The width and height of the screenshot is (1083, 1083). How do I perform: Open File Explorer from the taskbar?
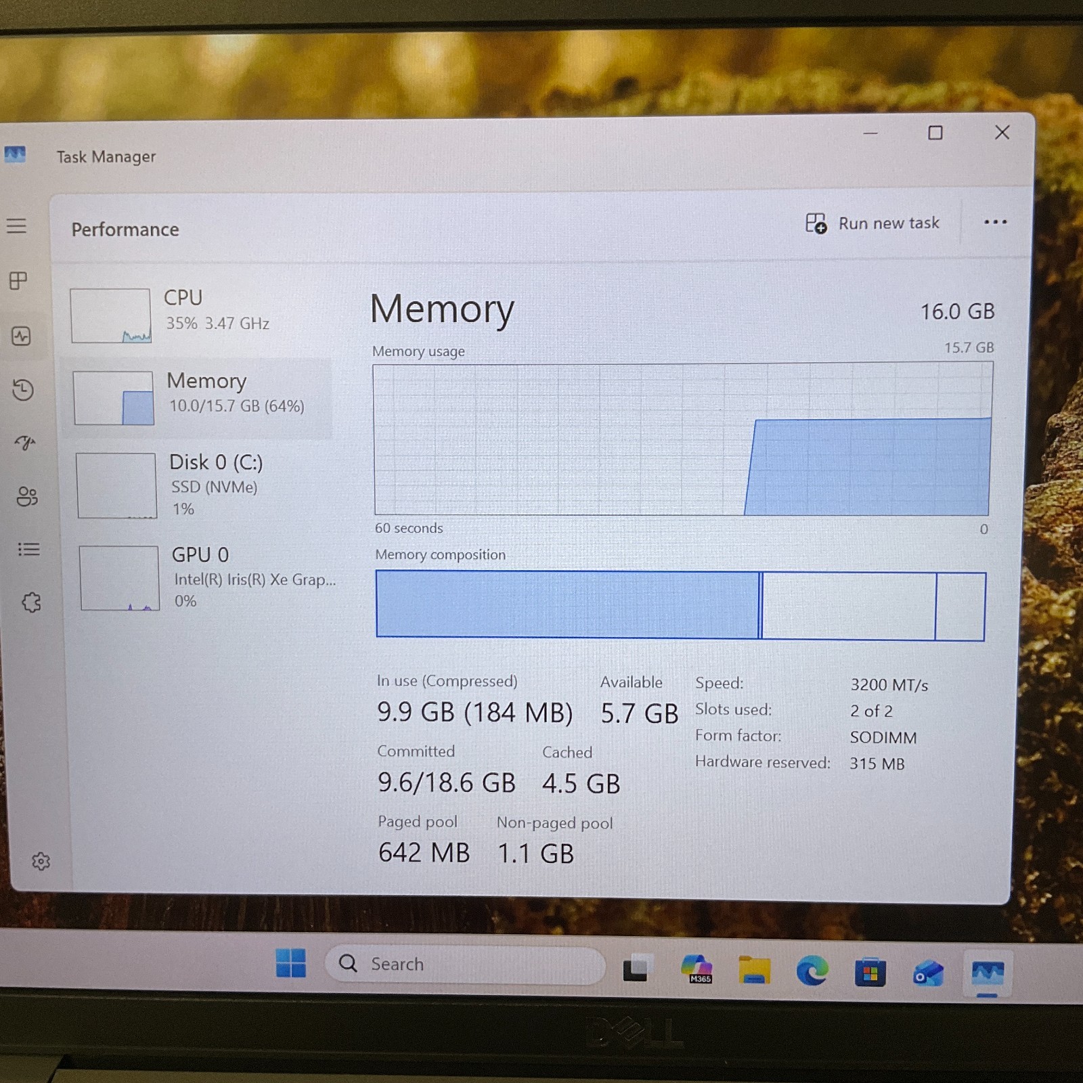pos(754,971)
